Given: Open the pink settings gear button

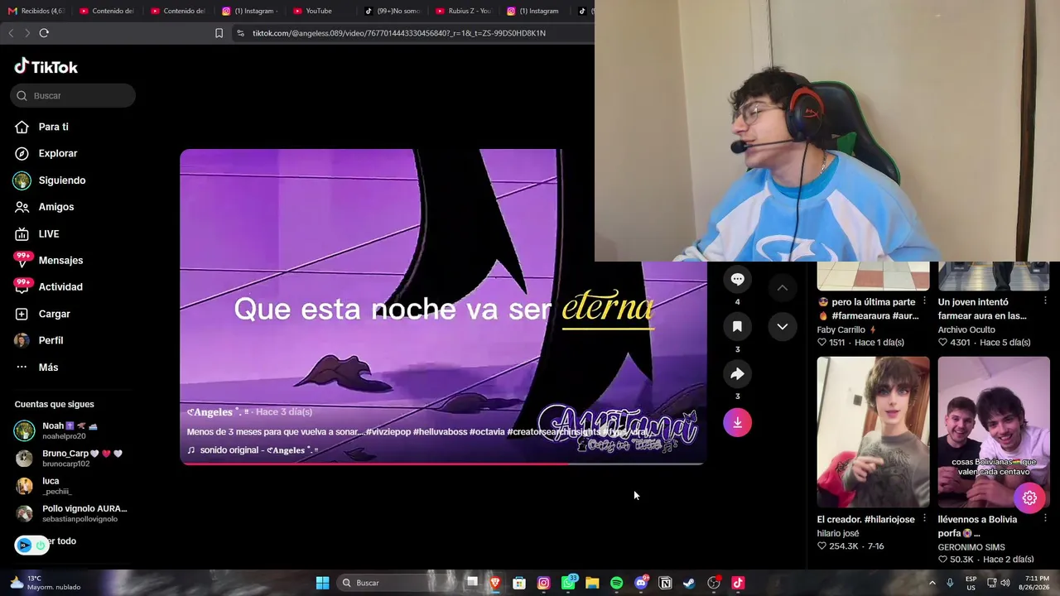Looking at the screenshot, I should coord(1029,498).
